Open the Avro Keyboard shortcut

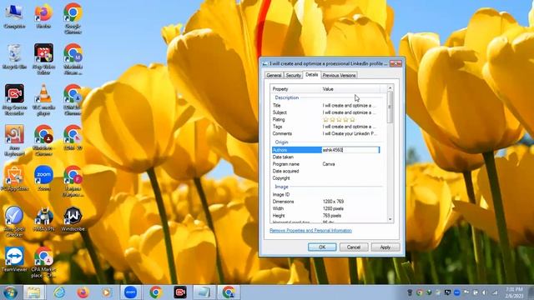tap(14, 141)
